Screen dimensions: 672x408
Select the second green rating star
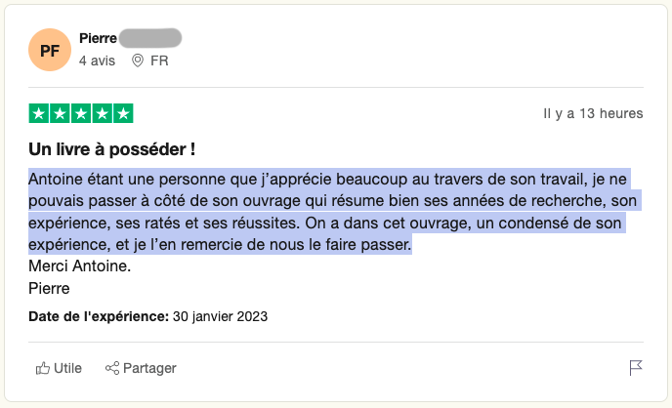click(x=61, y=113)
